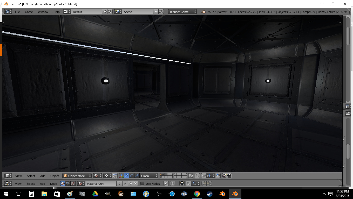Open the Global transform orientation dropdown
The image size is (353, 199).
coord(149,176)
